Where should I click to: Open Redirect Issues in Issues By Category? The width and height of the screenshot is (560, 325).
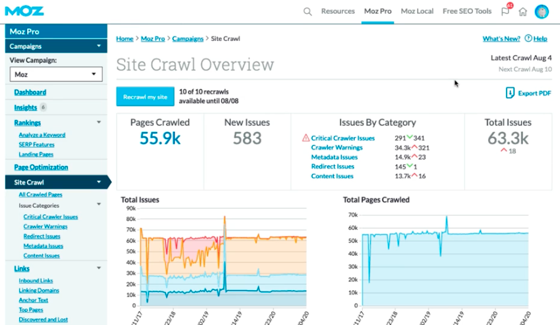(332, 166)
